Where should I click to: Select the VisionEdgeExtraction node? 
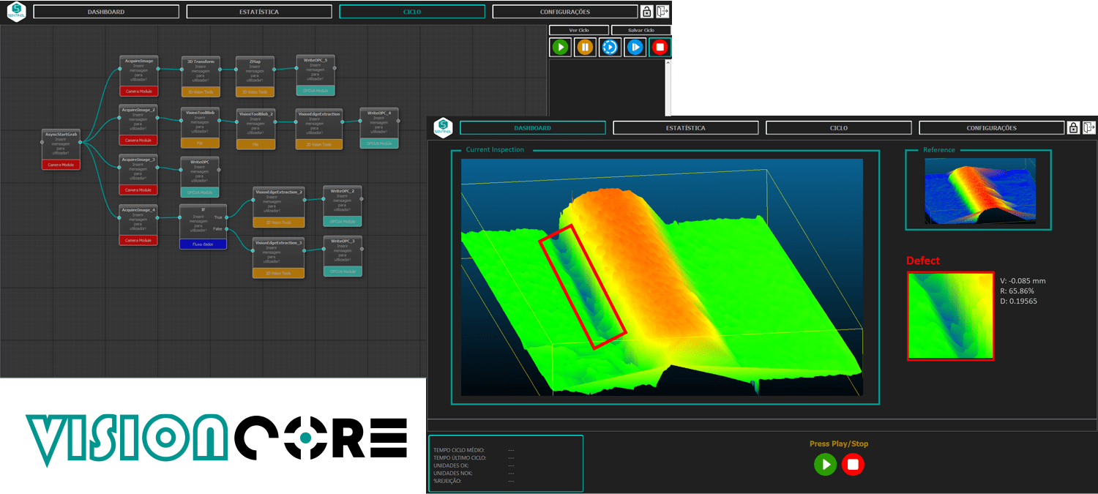[x=319, y=129]
